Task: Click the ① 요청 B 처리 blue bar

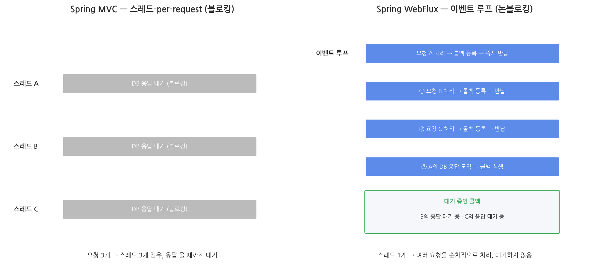Action: pos(462,91)
